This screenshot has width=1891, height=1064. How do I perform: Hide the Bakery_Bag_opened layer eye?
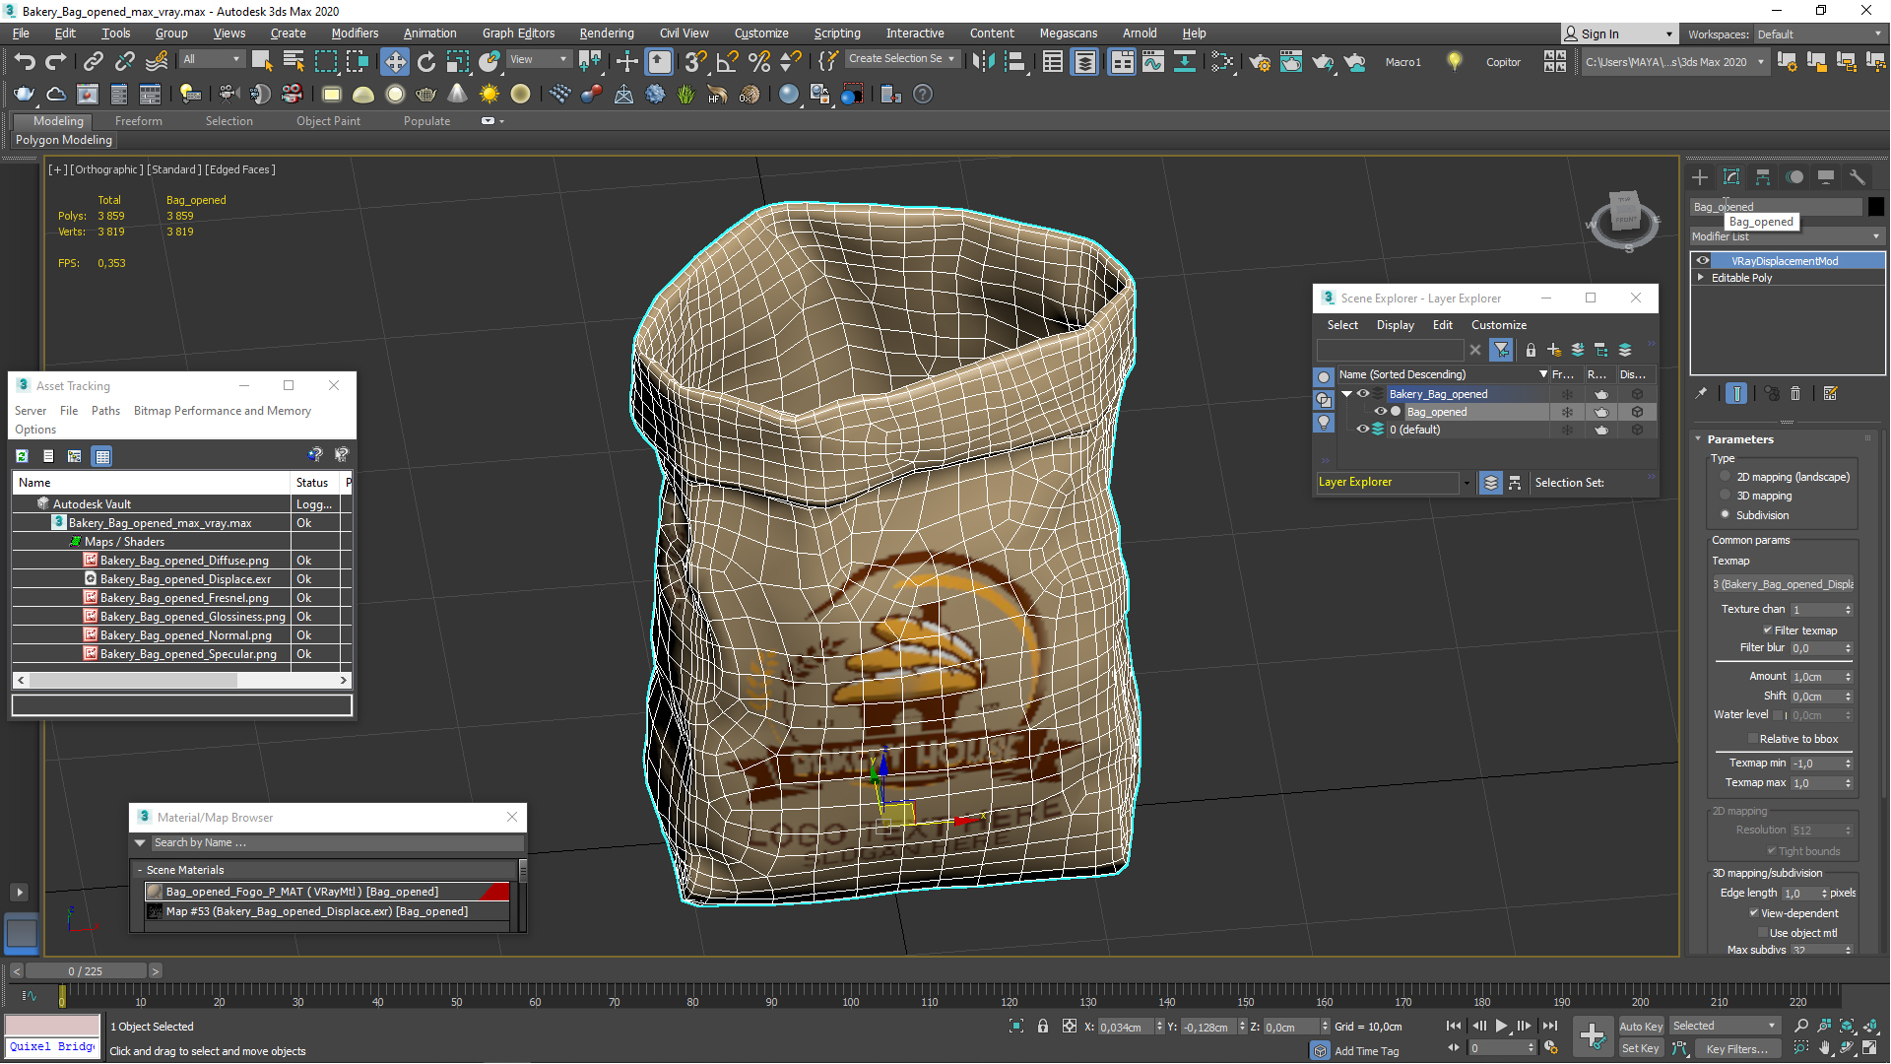click(x=1363, y=394)
